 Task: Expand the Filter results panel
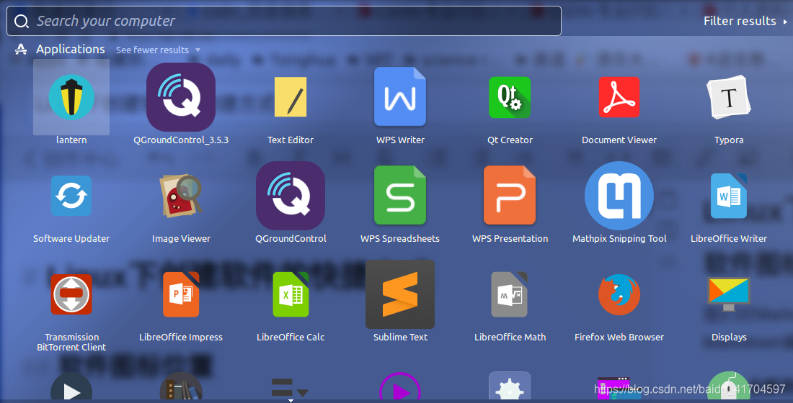(745, 21)
